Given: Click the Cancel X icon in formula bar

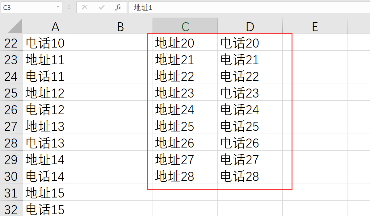Looking at the screenshot, I should (x=85, y=7).
